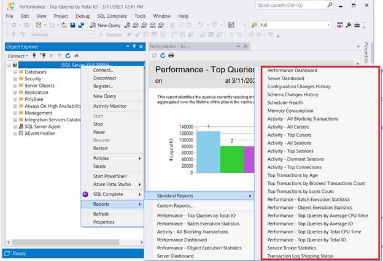Open Service Broker Statistics report
Viewport: 383px width, 261px height.
click(292, 248)
